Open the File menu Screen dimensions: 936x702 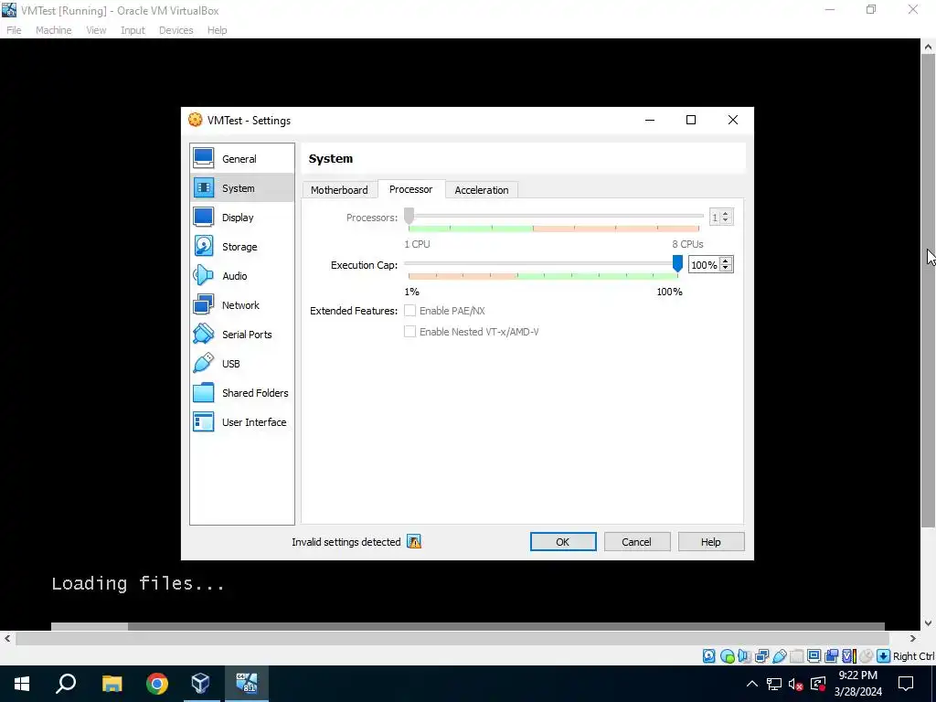tap(14, 30)
